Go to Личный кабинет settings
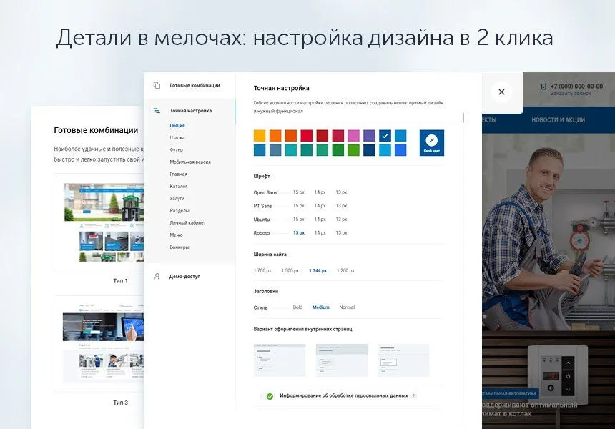615x429 pixels. pyautogui.click(x=187, y=222)
